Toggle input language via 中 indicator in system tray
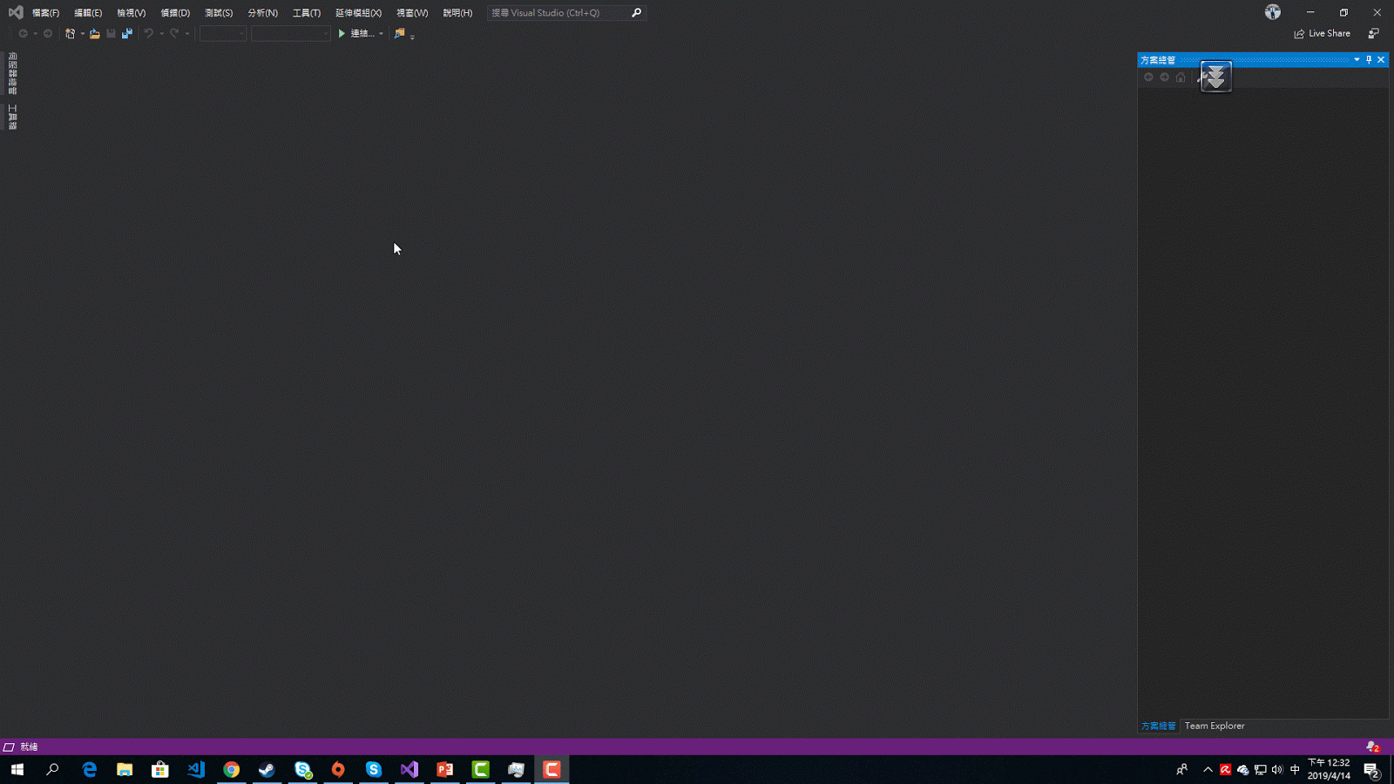This screenshot has width=1394, height=784. 1296,770
